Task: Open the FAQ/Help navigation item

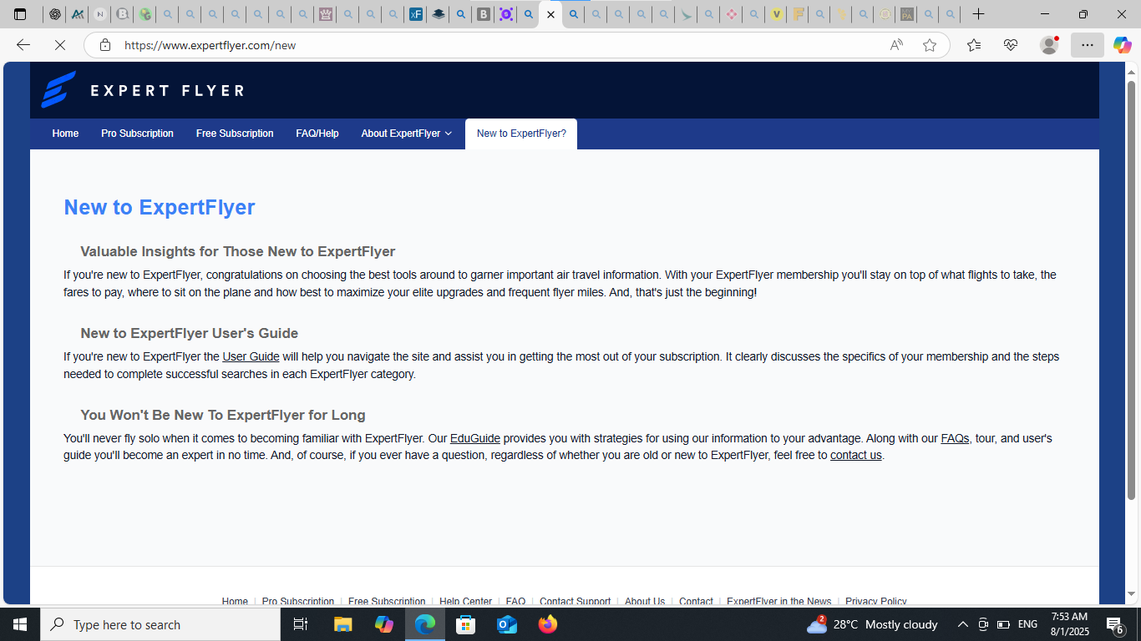Action: coord(317,134)
